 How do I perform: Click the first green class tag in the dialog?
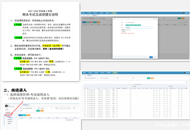127,25
